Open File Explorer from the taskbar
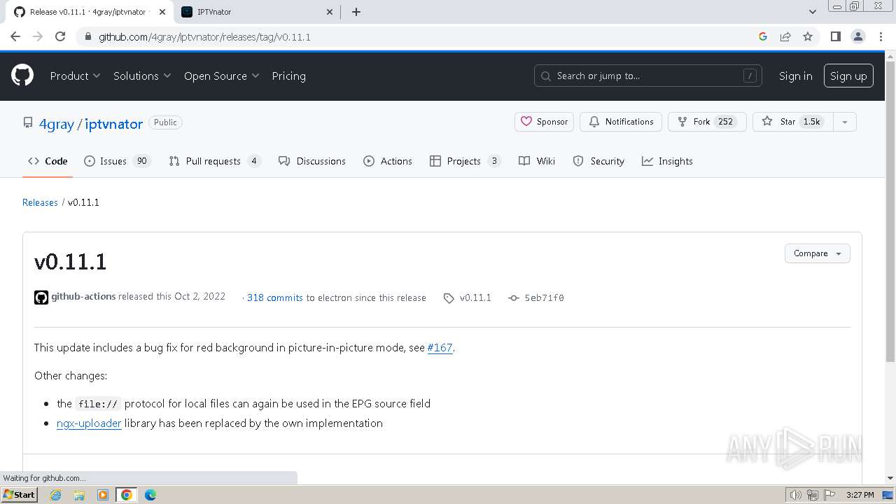 [x=79, y=495]
